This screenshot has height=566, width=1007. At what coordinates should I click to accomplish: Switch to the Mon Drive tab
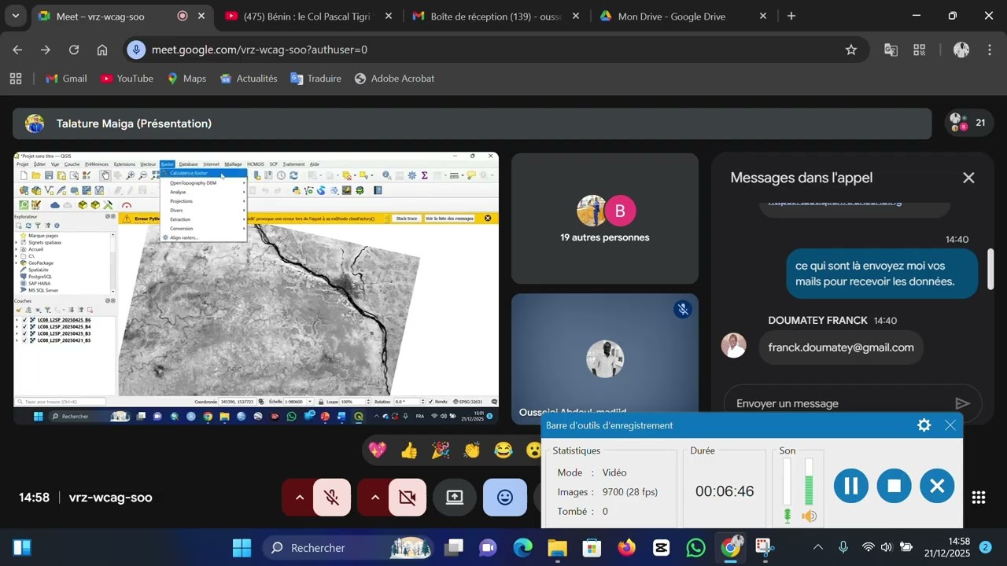click(x=682, y=16)
